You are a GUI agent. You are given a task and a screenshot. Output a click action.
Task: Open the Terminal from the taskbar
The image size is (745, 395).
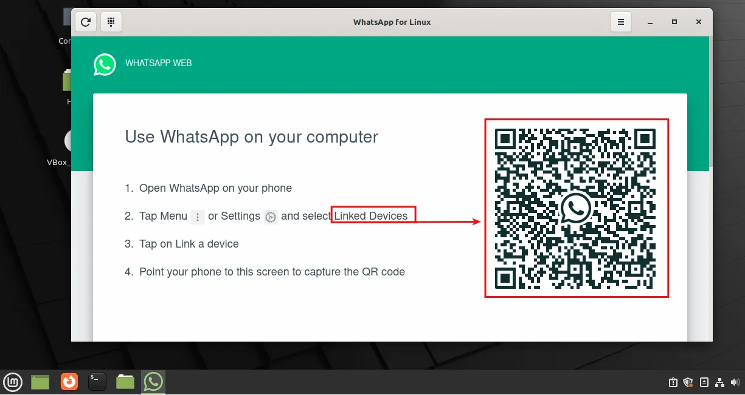97,382
